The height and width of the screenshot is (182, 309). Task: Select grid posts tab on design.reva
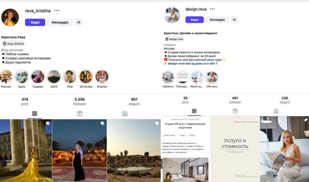pyautogui.click(x=194, y=111)
